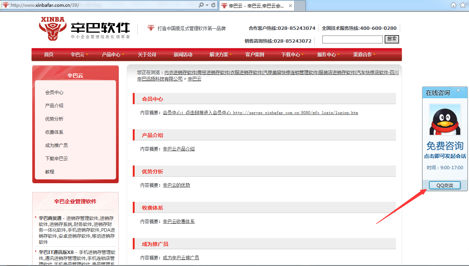The height and width of the screenshot is (266, 469).
Task: Open 关于公司 in navigation bar
Action: pyautogui.click(x=147, y=54)
